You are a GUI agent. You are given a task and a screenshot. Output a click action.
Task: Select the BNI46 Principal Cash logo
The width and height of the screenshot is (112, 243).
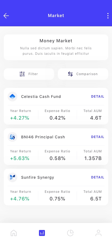[x=12, y=137]
